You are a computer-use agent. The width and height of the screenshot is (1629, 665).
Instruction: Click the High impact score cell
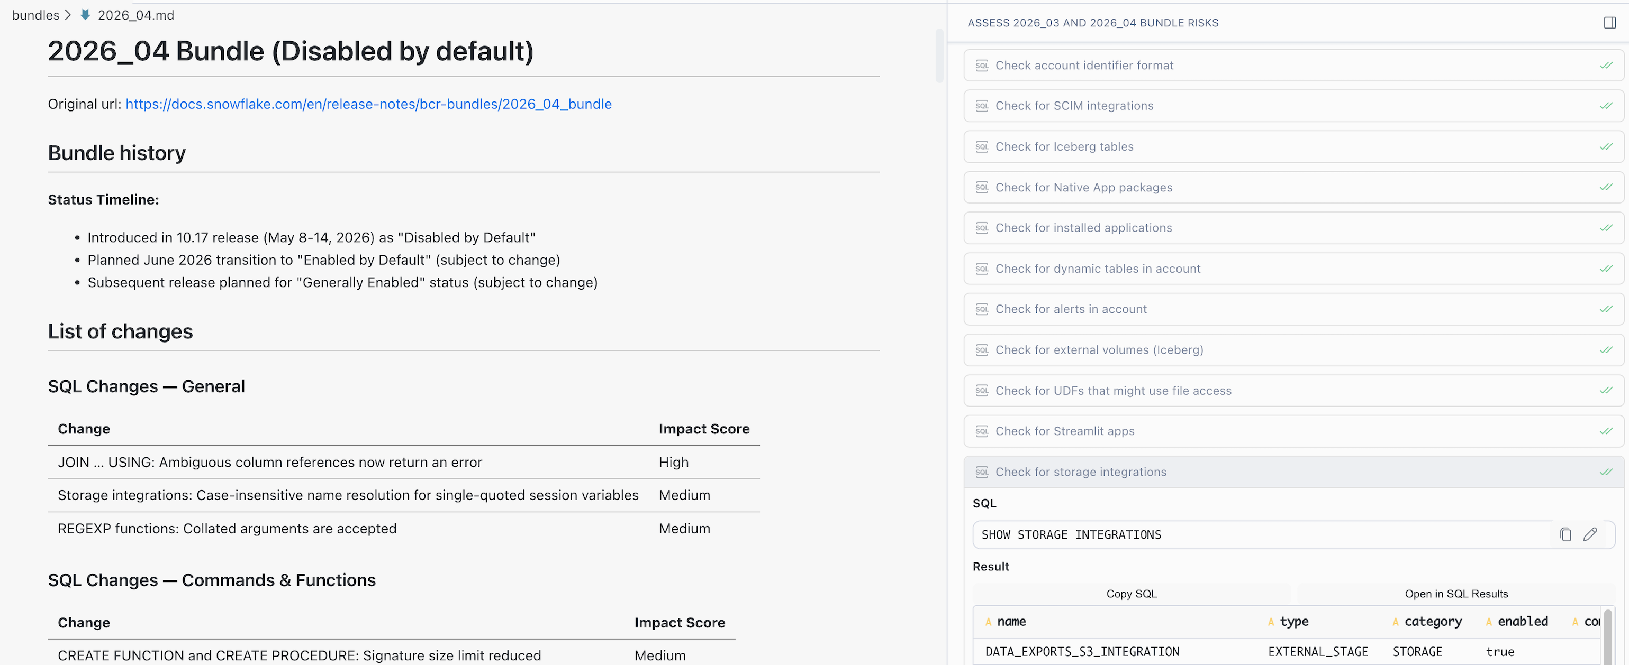tap(674, 463)
